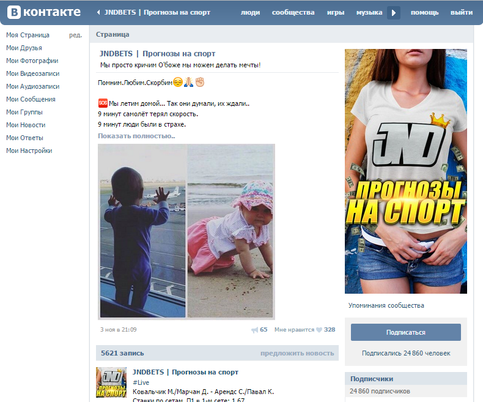The width and height of the screenshot is (483, 402).
Task: Click Упоминания сообщества link
Action: coord(386,305)
